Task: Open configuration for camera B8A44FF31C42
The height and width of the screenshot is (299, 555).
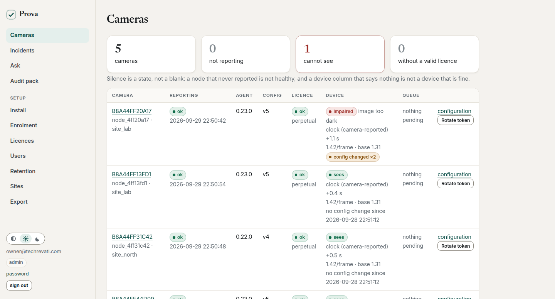Action: click(x=454, y=237)
